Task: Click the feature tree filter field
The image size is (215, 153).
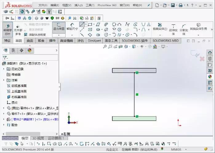Action: pyautogui.click(x=30, y=58)
